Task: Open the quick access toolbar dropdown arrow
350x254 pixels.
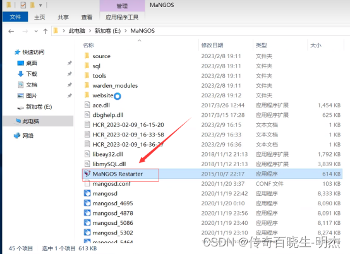Action: coord(40,5)
